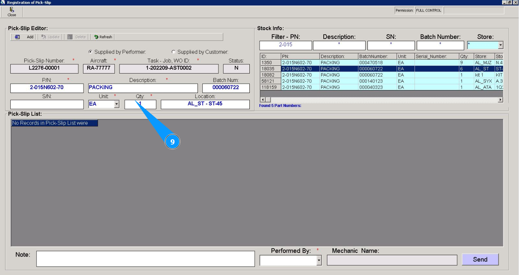
Task: Open the Unit dropdown
Action: point(117,104)
